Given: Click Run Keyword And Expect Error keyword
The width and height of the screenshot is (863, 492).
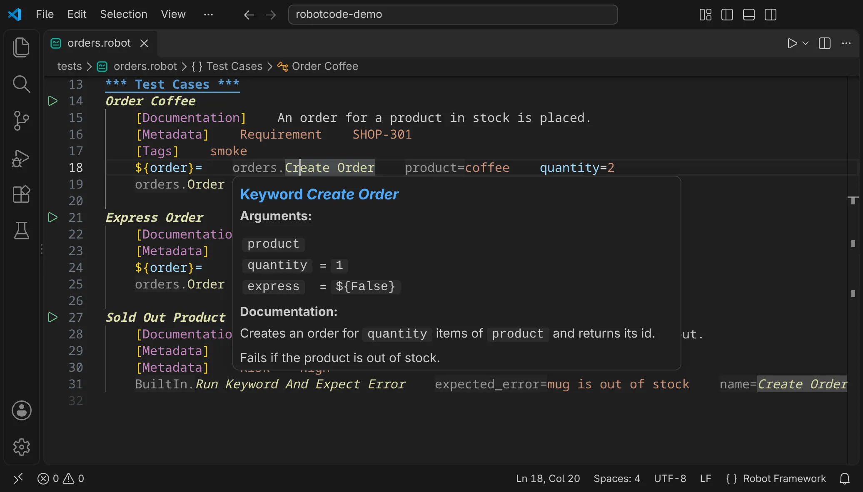Looking at the screenshot, I should click(x=300, y=384).
